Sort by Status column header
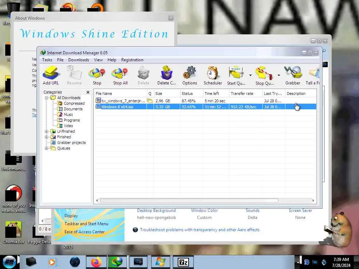This screenshot has width=359, height=269. click(191, 94)
